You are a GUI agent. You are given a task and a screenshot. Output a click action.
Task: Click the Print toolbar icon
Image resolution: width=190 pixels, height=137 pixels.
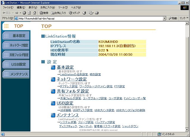point(97,13)
